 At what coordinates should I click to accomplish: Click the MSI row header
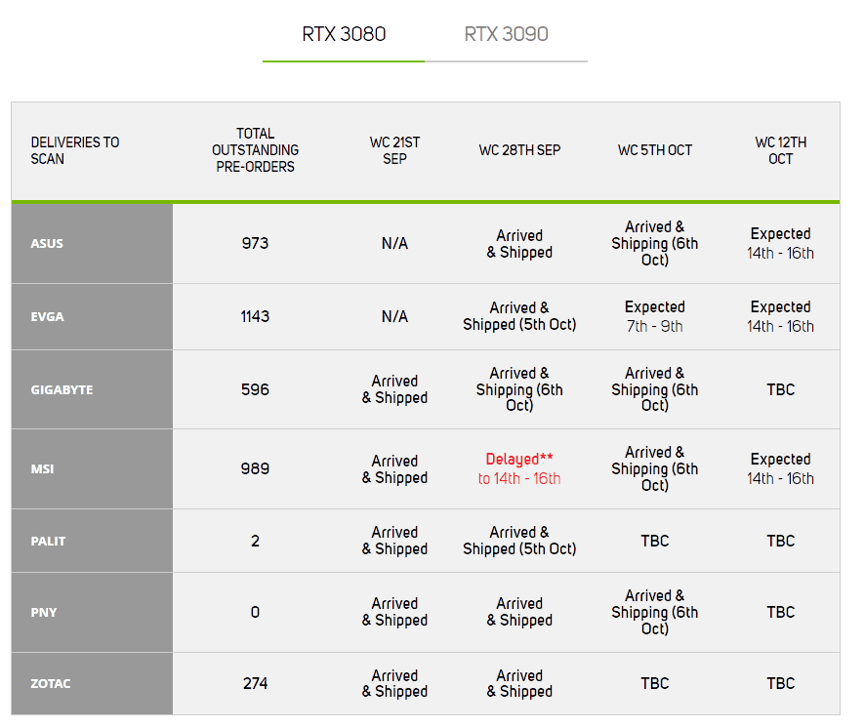click(92, 469)
